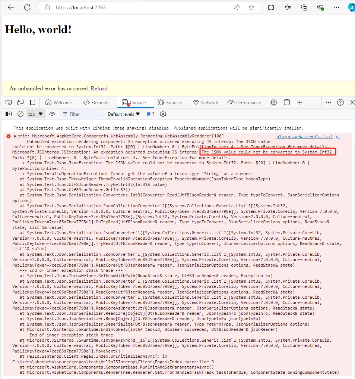Open the browser Settings and more menu

tap(337, 7)
